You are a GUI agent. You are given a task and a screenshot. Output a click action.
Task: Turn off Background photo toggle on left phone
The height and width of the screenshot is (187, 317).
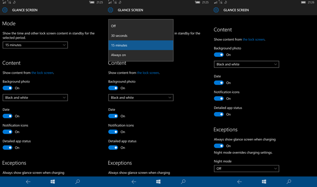[x=8, y=88]
